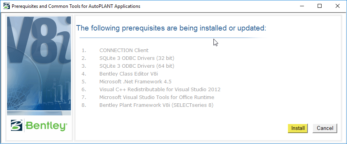Click the Bentley logo in sidebar
This screenshot has width=347, height=144.
click(39, 125)
